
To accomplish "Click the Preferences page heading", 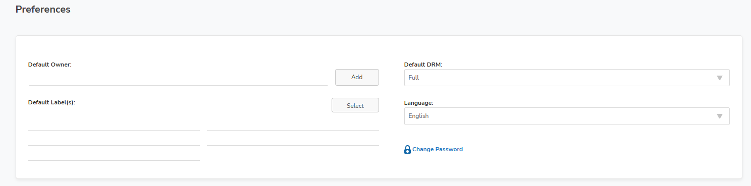I will click(43, 9).
